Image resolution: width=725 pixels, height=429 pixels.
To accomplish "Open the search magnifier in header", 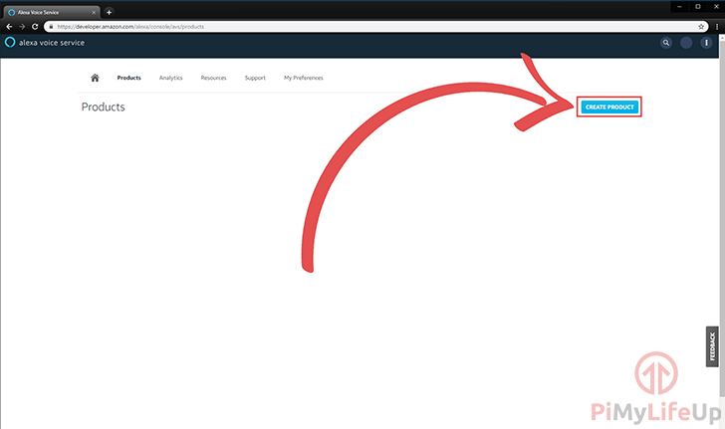I will pos(666,43).
